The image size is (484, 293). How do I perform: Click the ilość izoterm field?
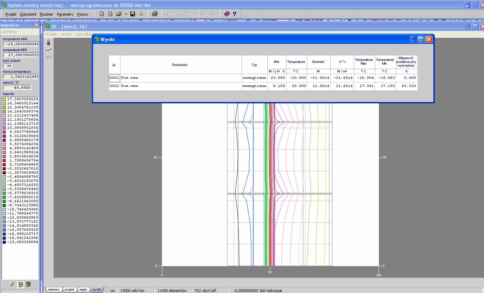8,66
